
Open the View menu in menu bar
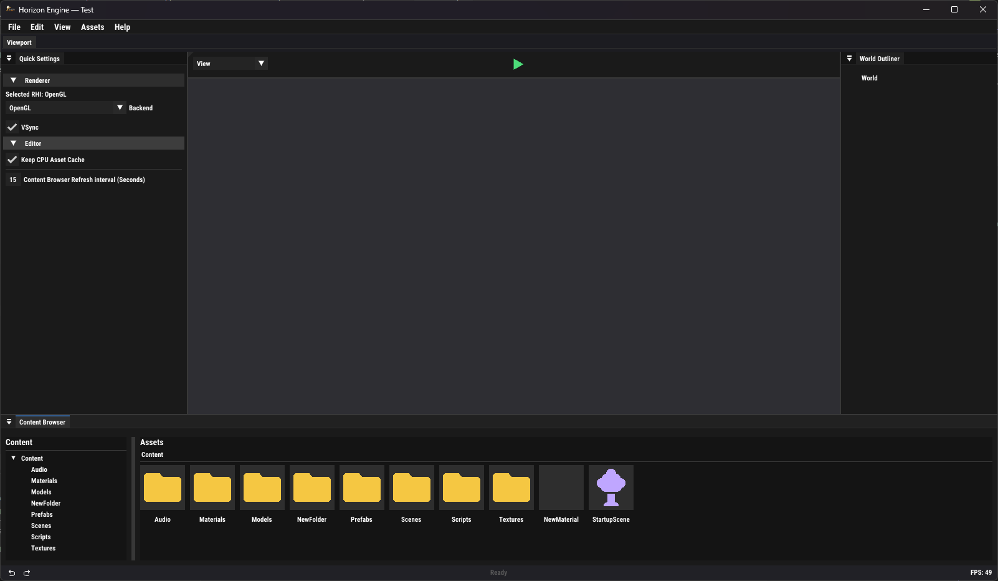[62, 27]
